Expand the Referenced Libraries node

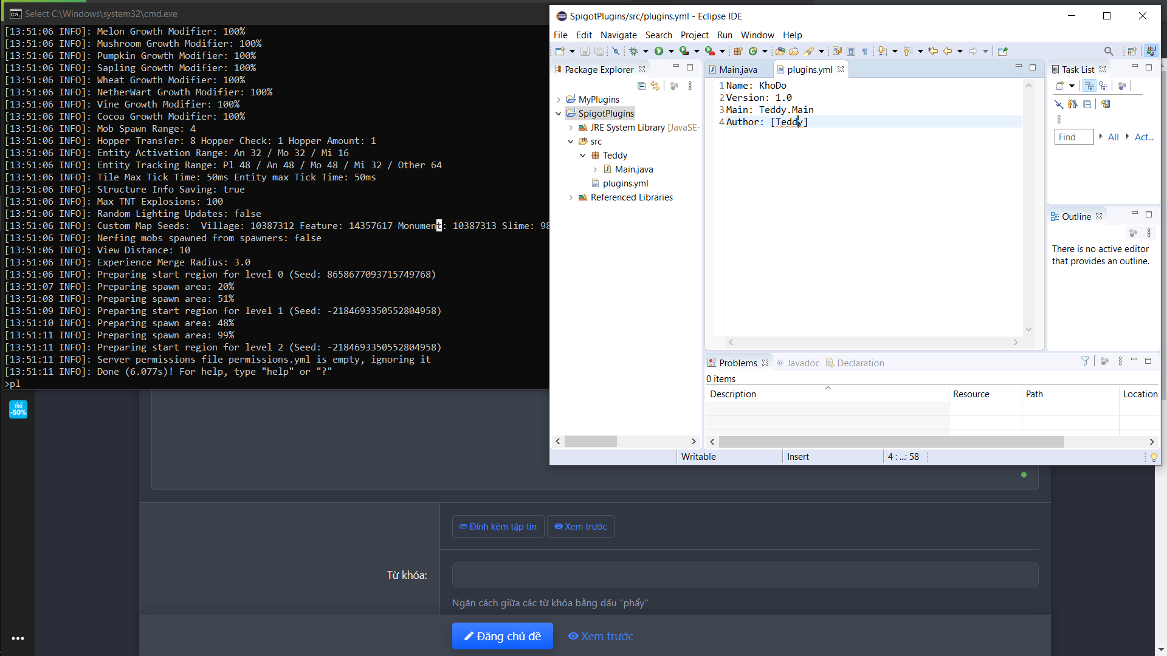point(571,197)
